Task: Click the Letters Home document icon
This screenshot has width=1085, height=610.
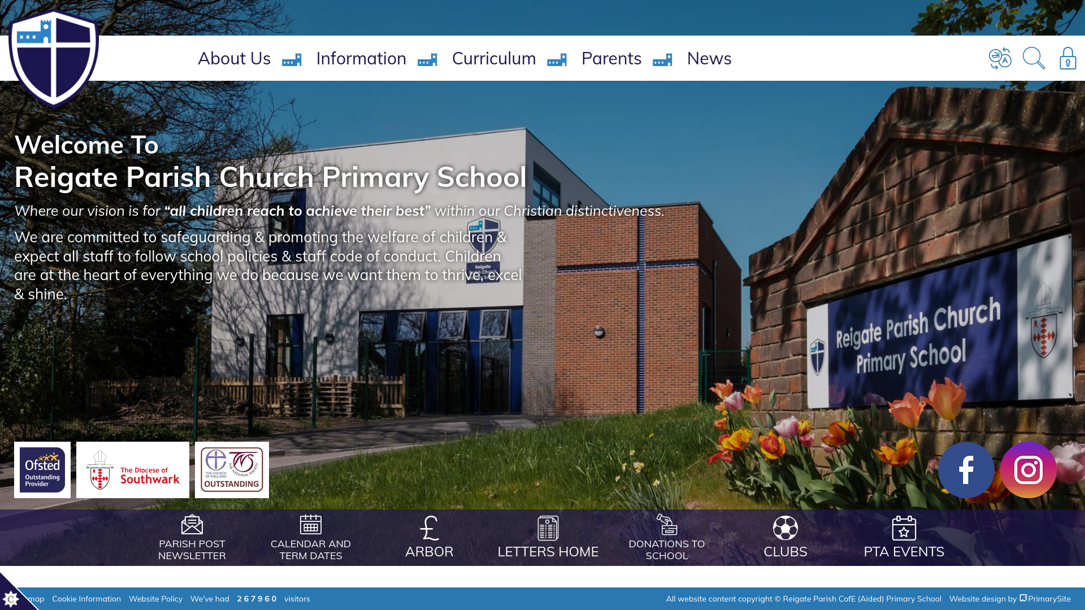Action: coord(548,528)
